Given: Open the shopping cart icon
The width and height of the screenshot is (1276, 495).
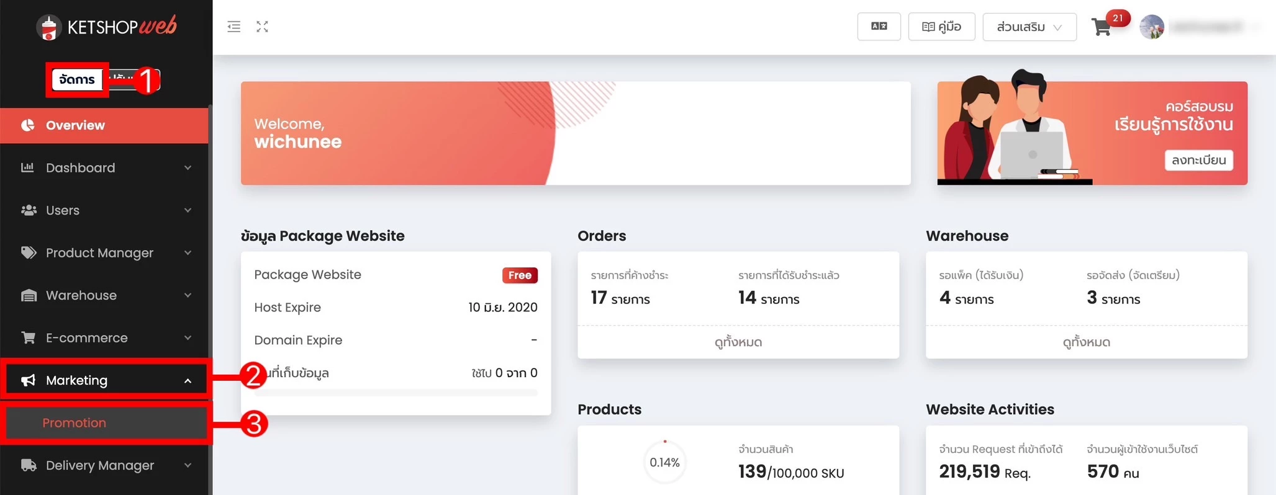Looking at the screenshot, I should (1101, 27).
